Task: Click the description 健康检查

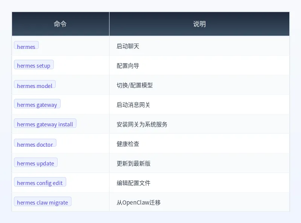Action: coord(128,144)
